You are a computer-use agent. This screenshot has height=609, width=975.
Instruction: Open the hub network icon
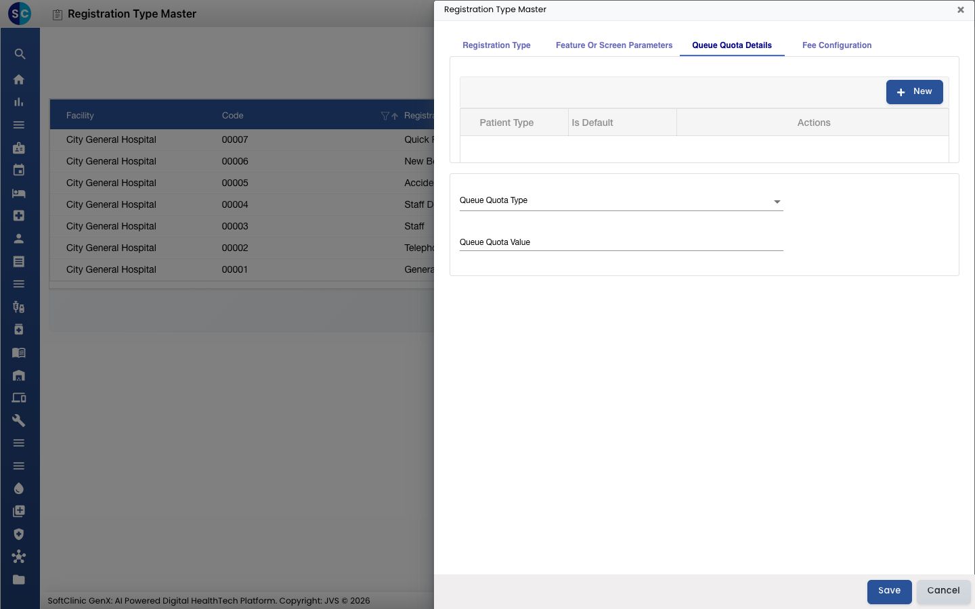point(19,557)
